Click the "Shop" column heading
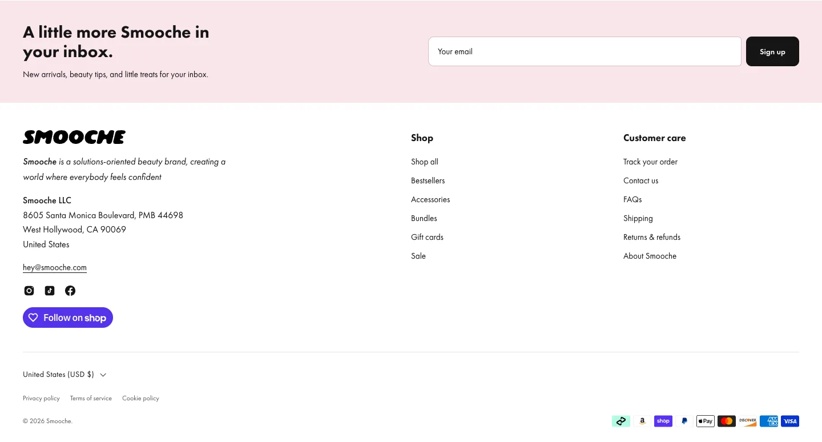Image resolution: width=822 pixels, height=442 pixels. (x=422, y=138)
